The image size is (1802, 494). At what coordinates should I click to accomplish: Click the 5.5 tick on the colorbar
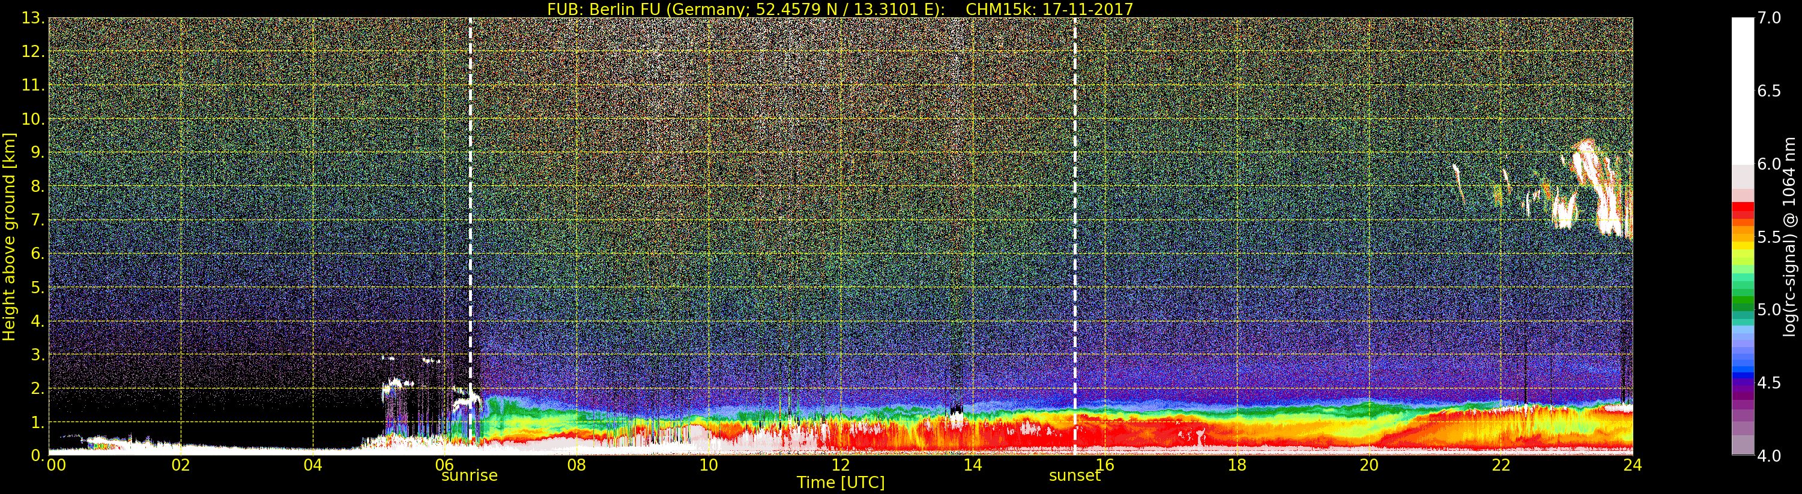click(1769, 237)
